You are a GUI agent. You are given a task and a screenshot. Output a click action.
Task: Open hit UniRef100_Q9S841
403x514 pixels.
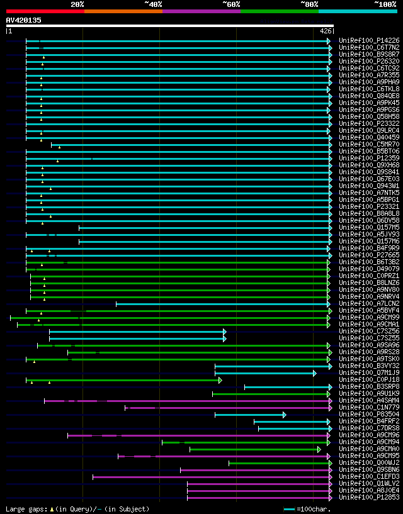click(x=369, y=172)
